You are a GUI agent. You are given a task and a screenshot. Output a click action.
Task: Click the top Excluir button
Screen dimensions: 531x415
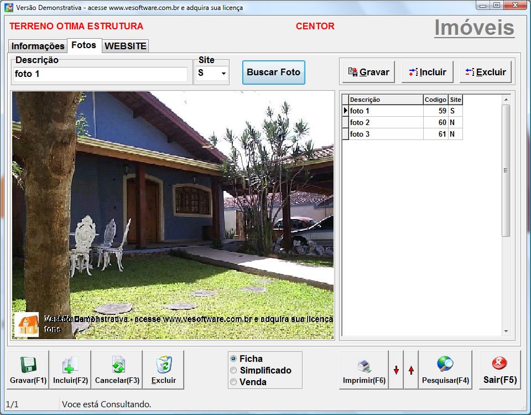coord(486,71)
